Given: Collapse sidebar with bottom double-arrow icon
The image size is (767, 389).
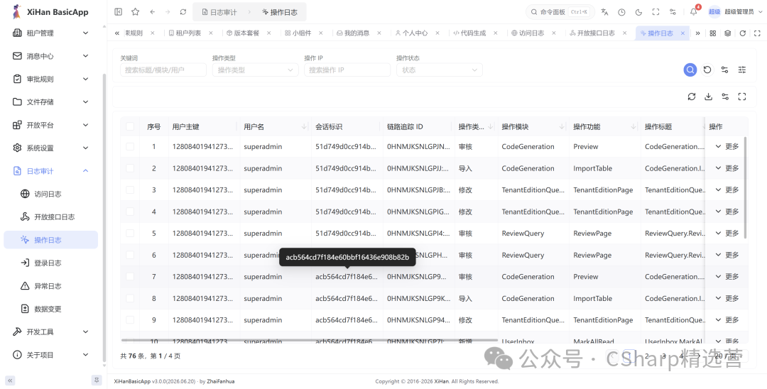Looking at the screenshot, I should [10, 380].
